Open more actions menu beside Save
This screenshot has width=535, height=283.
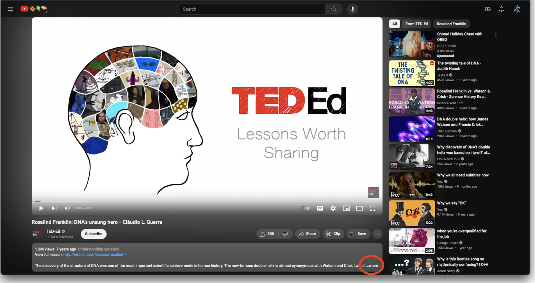tap(377, 234)
